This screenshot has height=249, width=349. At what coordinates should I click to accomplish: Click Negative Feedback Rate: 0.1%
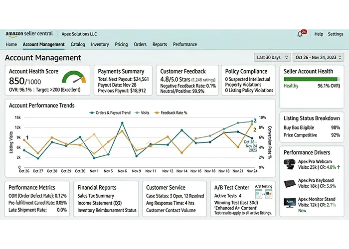pos(188,86)
